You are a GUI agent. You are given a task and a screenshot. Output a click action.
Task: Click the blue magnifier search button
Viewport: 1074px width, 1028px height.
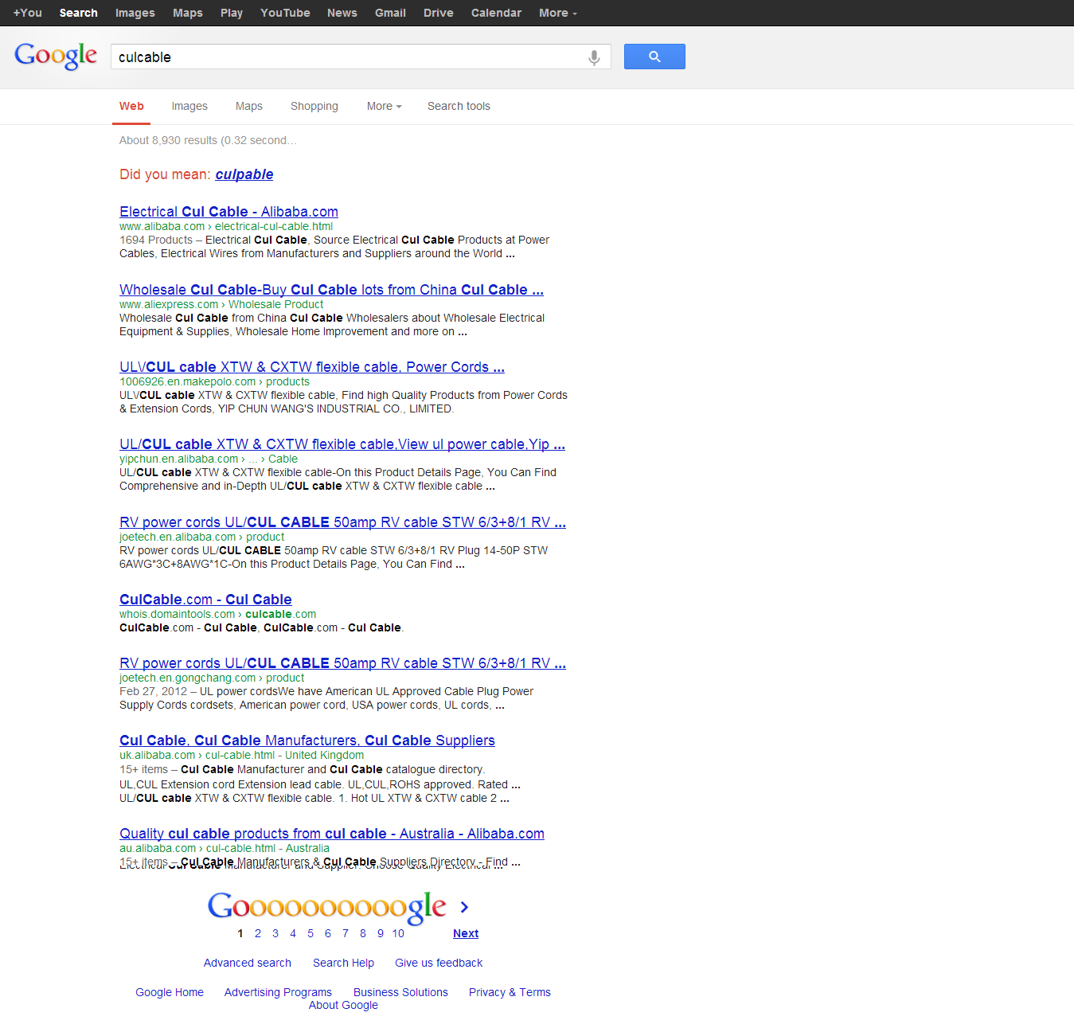tap(654, 57)
